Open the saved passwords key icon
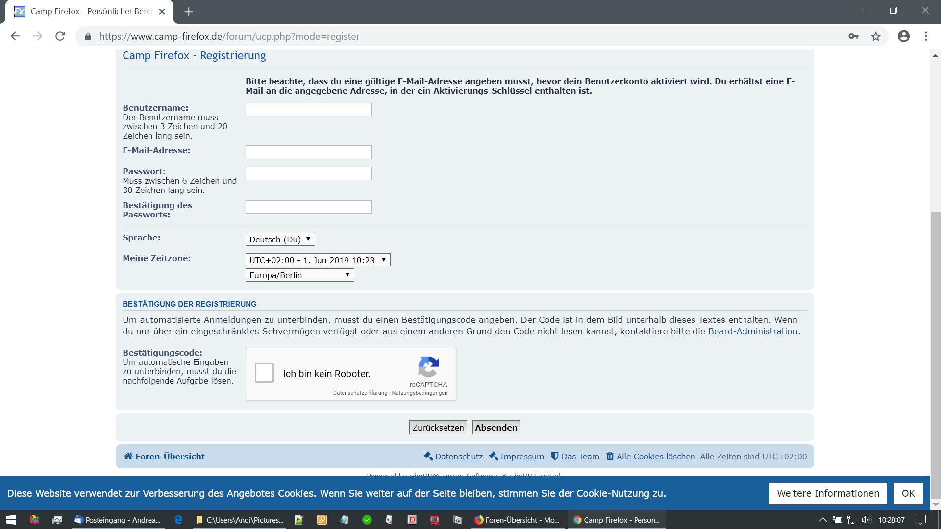This screenshot has width=941, height=529. click(853, 36)
